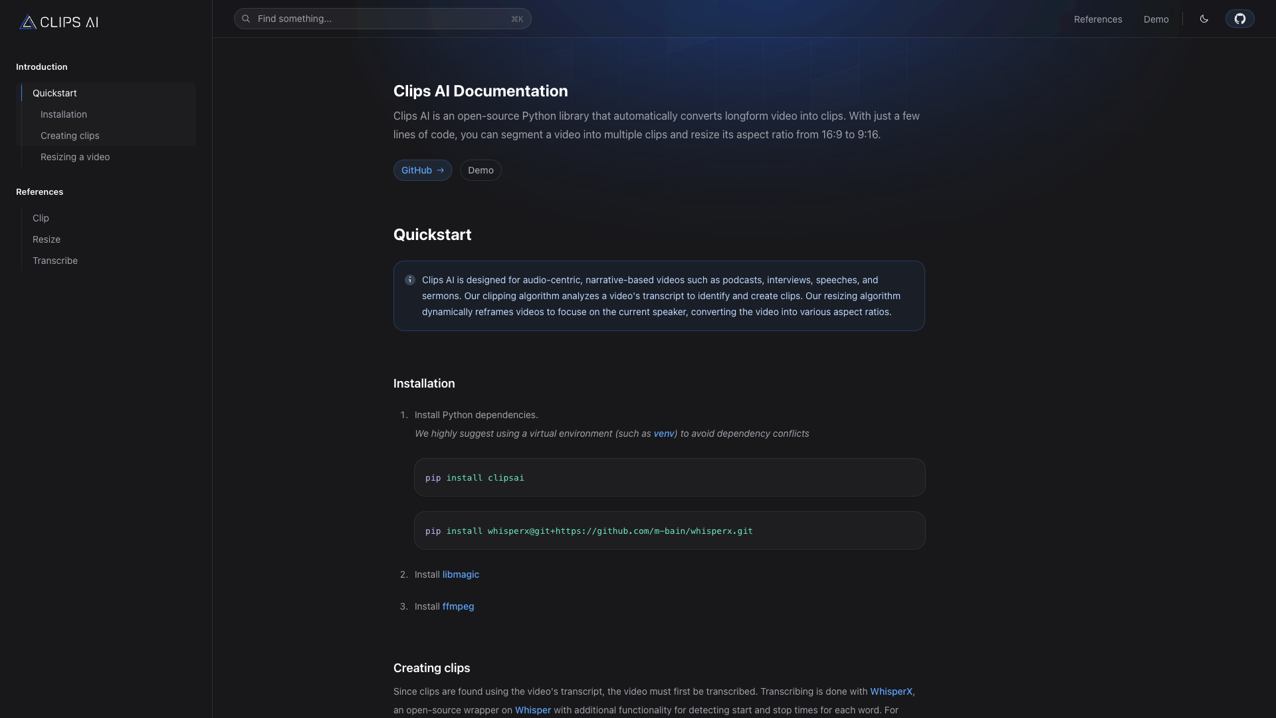Go to Installation sidebar item
This screenshot has width=1276, height=718.
coord(64,114)
